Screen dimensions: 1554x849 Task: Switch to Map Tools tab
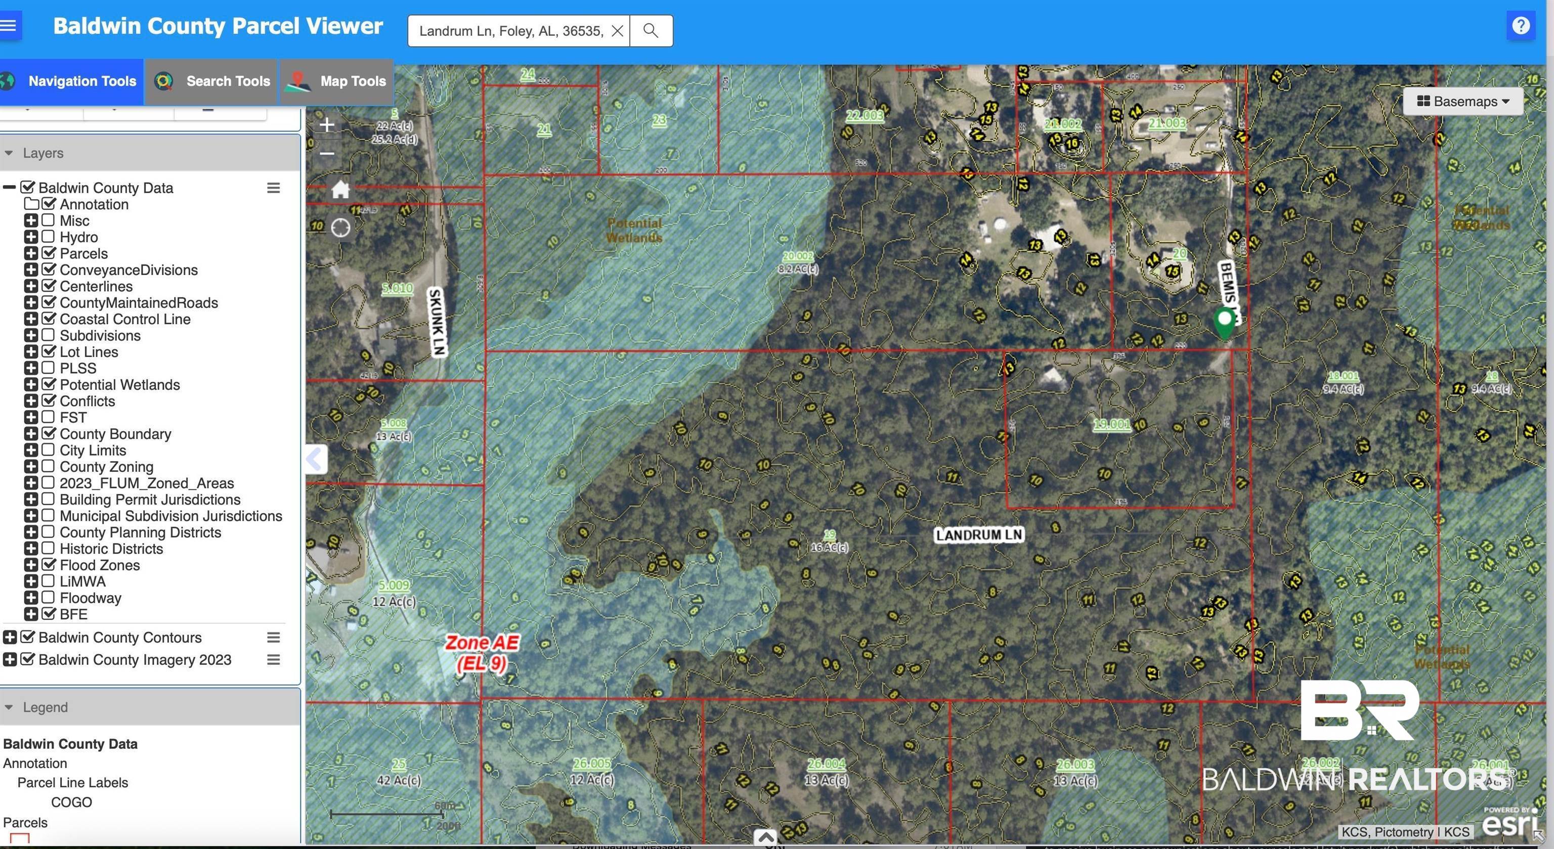click(x=336, y=81)
